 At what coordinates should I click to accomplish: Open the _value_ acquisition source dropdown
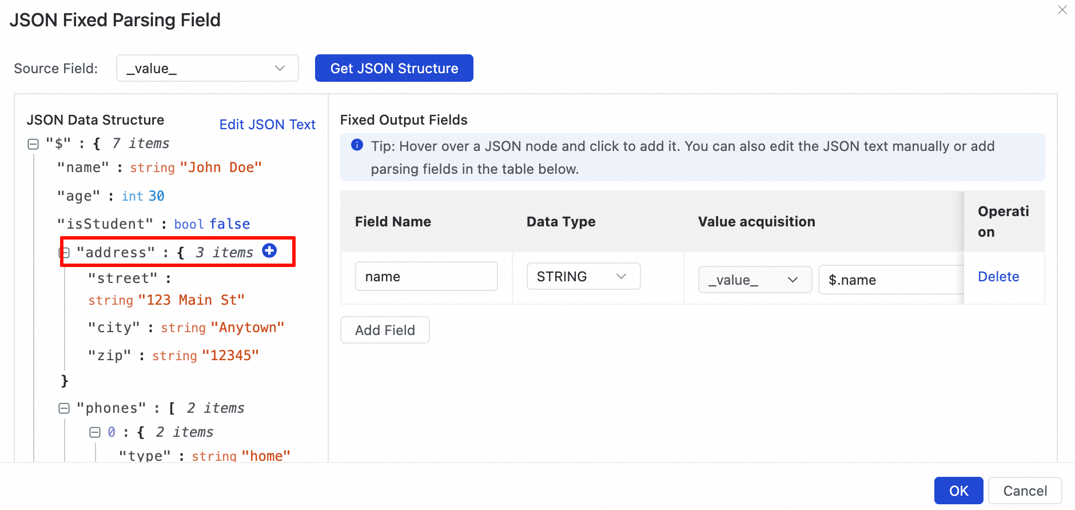[x=754, y=280]
